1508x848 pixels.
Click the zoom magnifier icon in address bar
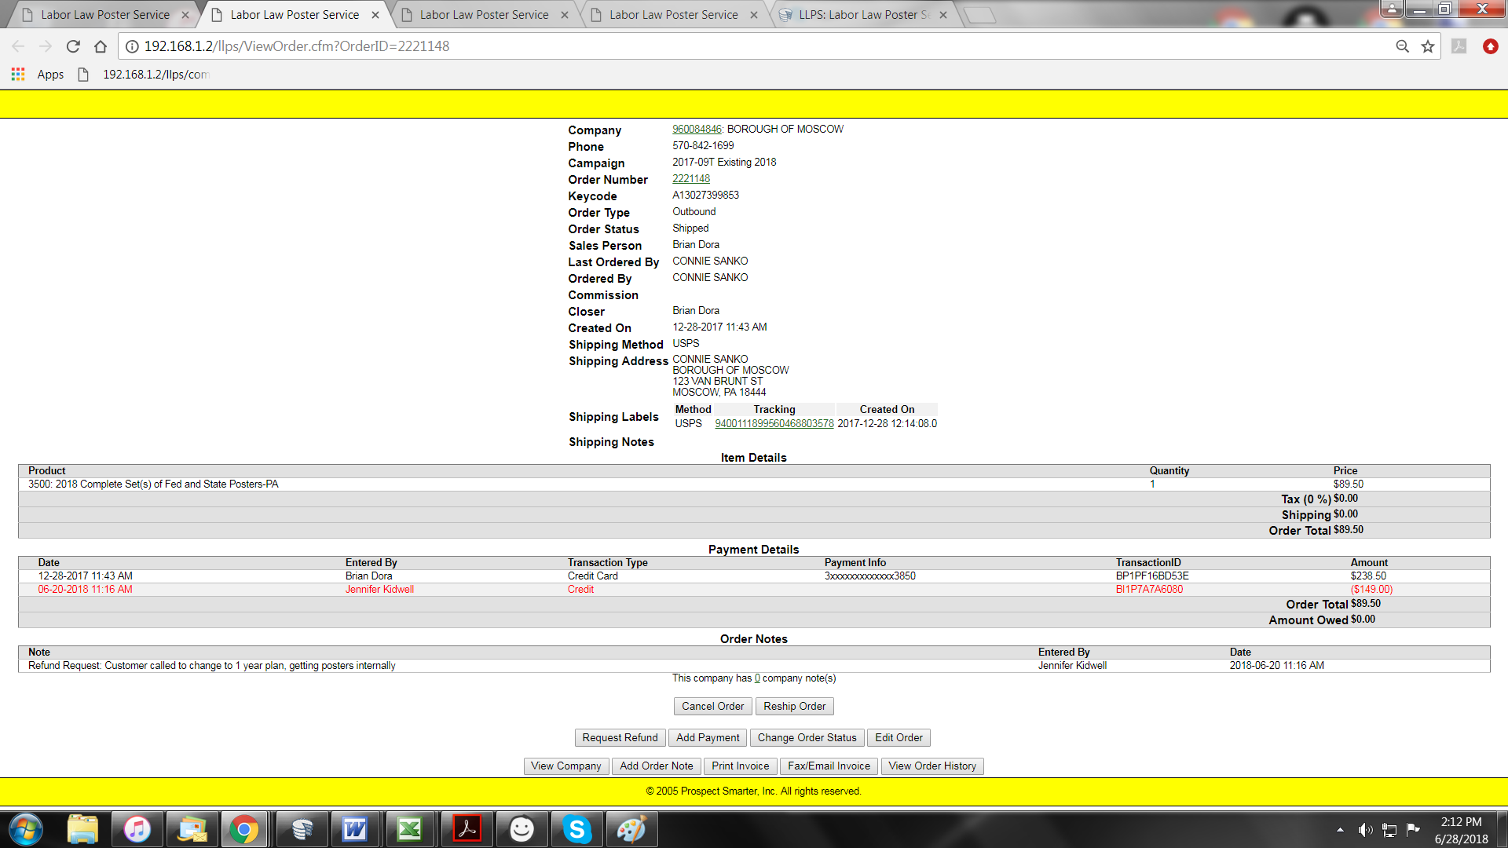[x=1402, y=46]
